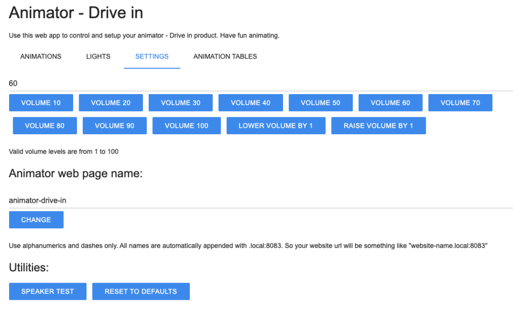Image resolution: width=513 pixels, height=333 pixels.
Task: Go to the Animation Tables tab
Action: pyautogui.click(x=225, y=57)
